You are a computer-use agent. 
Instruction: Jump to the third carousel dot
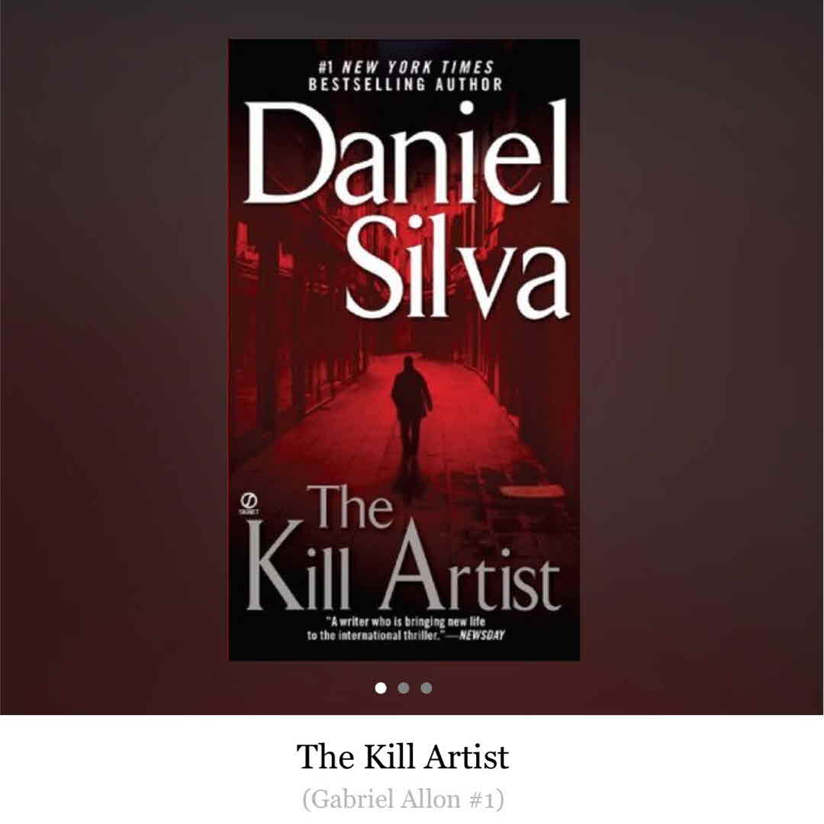coord(426,688)
